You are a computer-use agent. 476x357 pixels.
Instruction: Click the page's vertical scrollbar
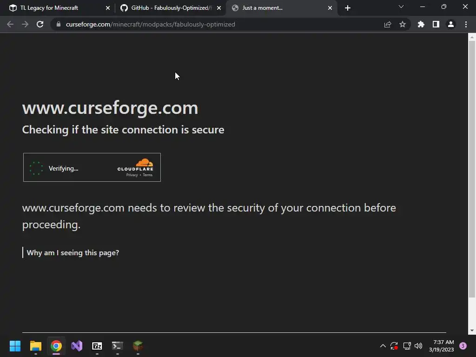(x=472, y=169)
